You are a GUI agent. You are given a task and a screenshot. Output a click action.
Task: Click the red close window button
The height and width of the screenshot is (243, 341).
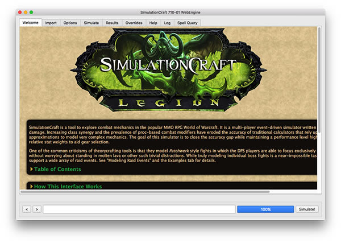coord(20,12)
